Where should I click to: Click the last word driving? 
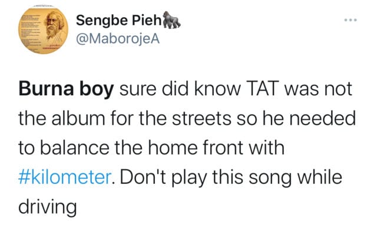tap(48, 207)
